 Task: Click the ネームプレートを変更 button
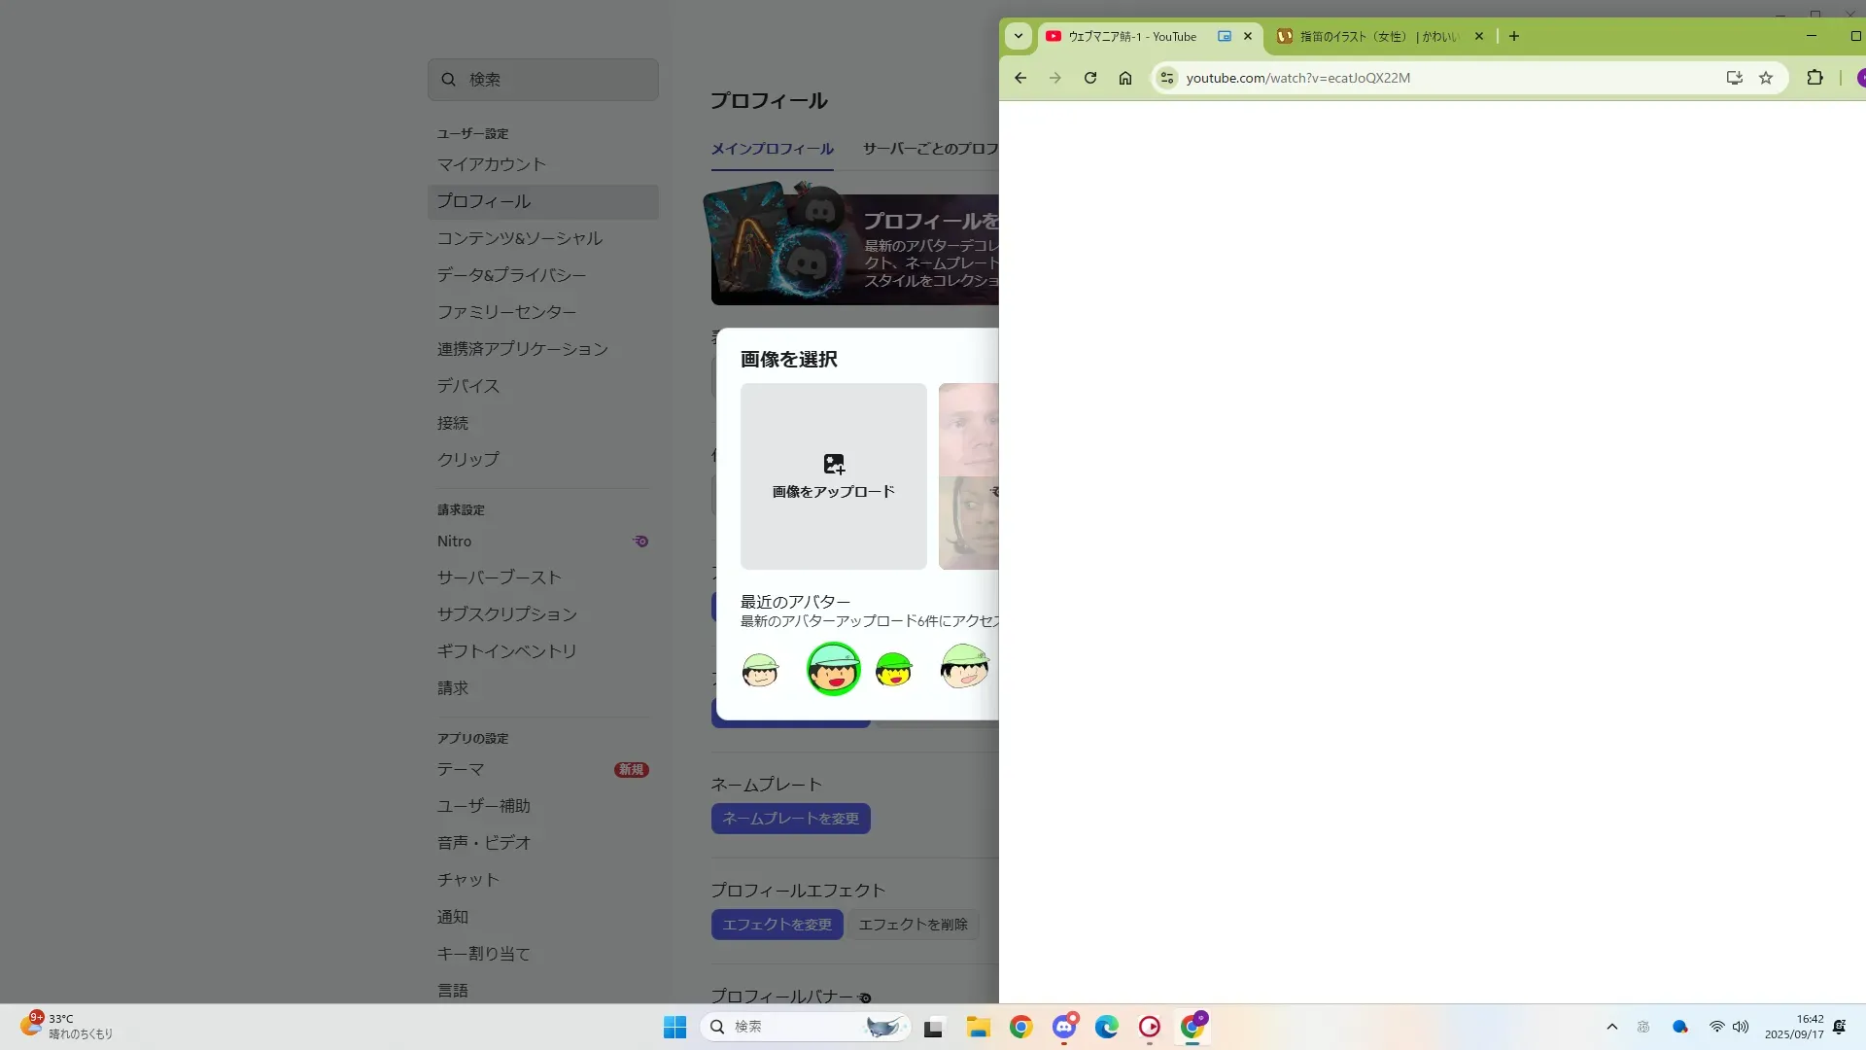point(790,819)
